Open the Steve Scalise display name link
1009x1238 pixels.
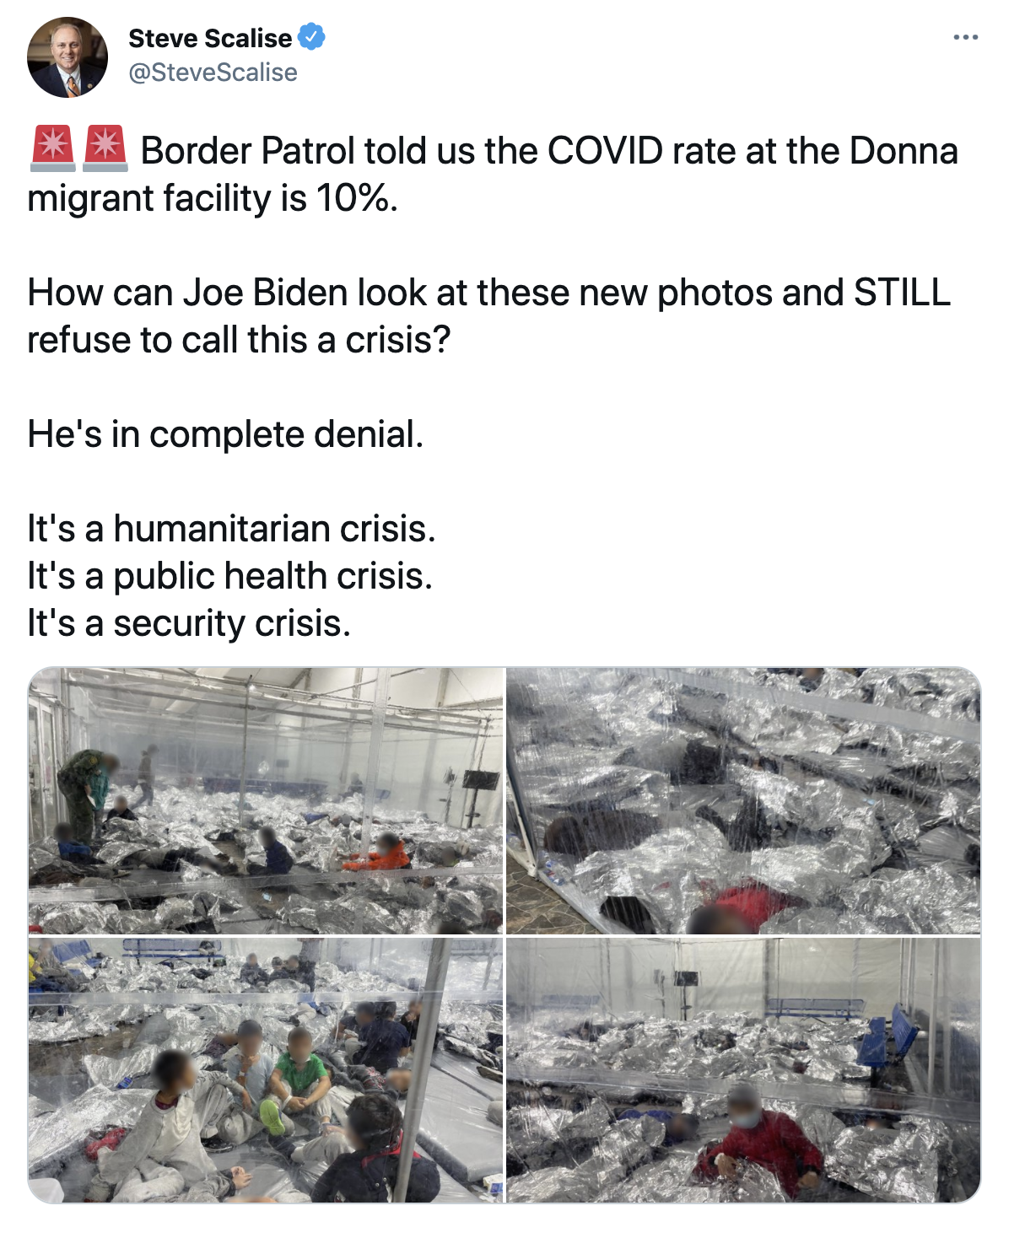pos(210,38)
